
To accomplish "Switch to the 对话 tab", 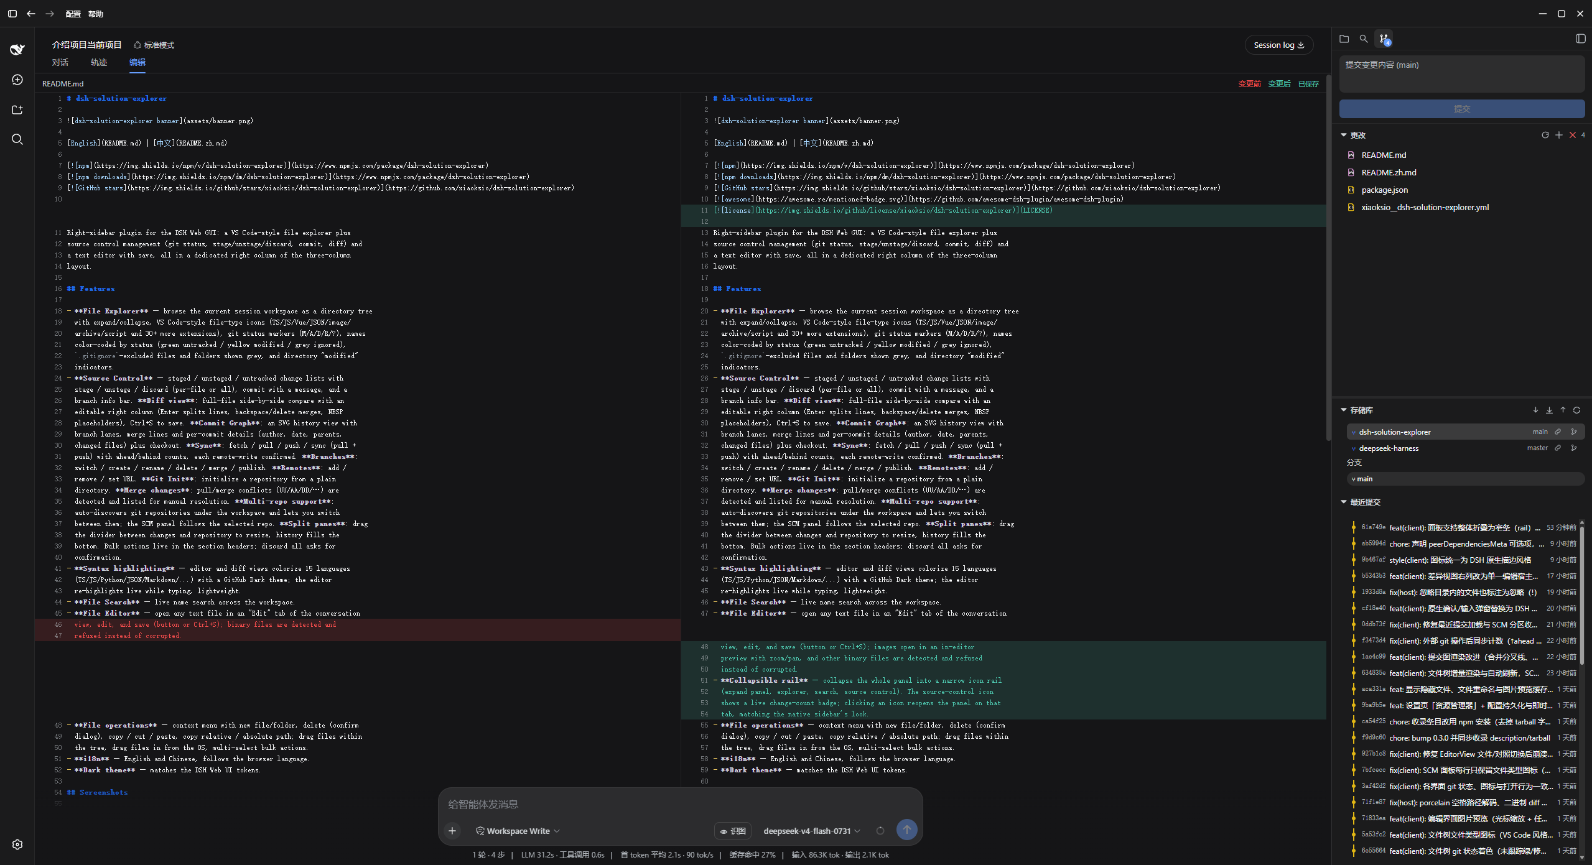I will pos(60,62).
